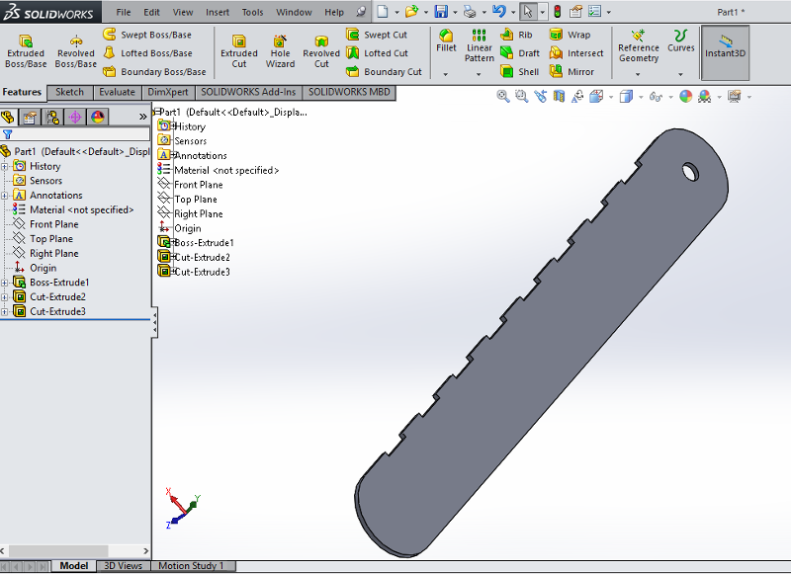Choose Boundary Boss/Base
The image size is (791, 574).
click(x=154, y=71)
